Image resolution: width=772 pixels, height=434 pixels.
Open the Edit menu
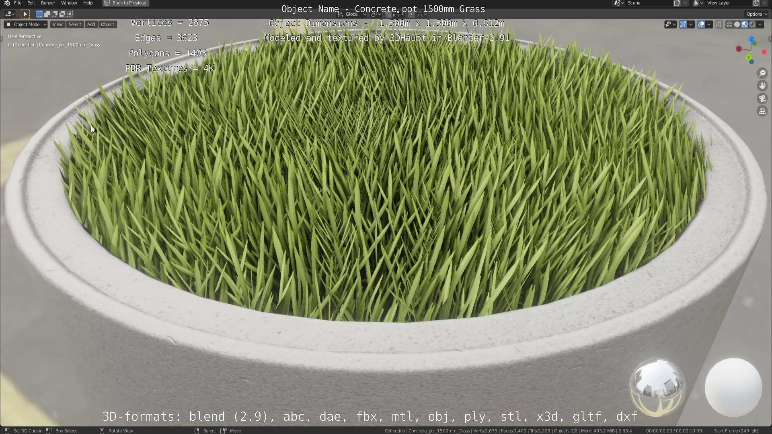pos(31,3)
